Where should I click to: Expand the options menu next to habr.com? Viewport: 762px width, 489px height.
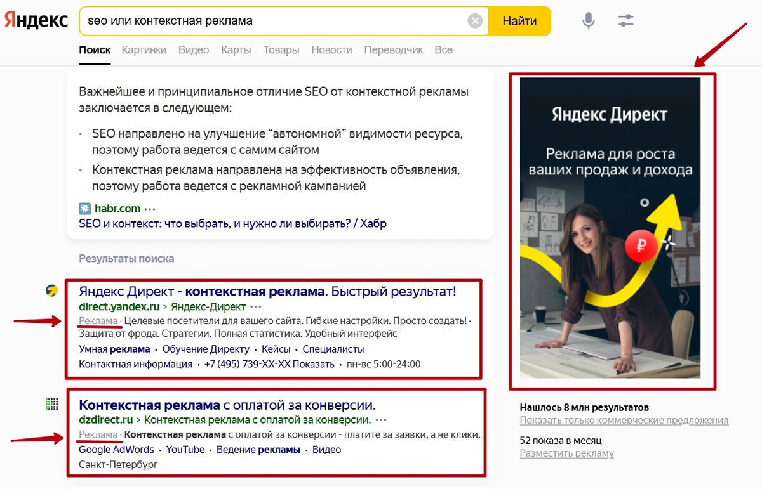[150, 207]
